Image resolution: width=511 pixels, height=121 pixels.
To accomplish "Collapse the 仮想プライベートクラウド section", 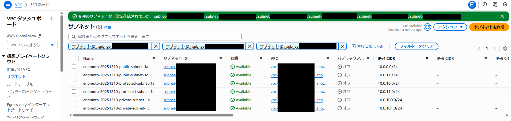I will point(3,56).
